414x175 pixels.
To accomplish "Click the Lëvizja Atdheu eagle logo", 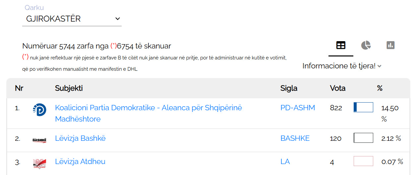I will [39, 163].
